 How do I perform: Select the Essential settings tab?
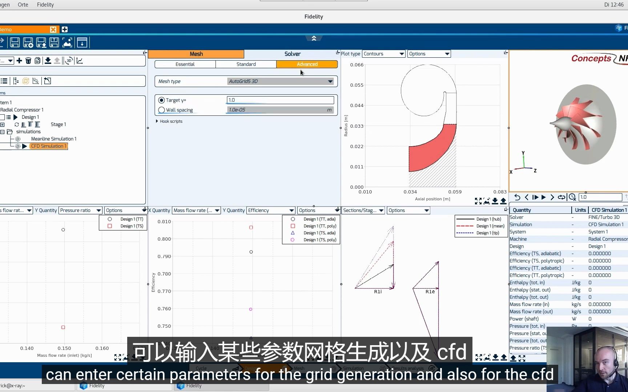pyautogui.click(x=185, y=64)
